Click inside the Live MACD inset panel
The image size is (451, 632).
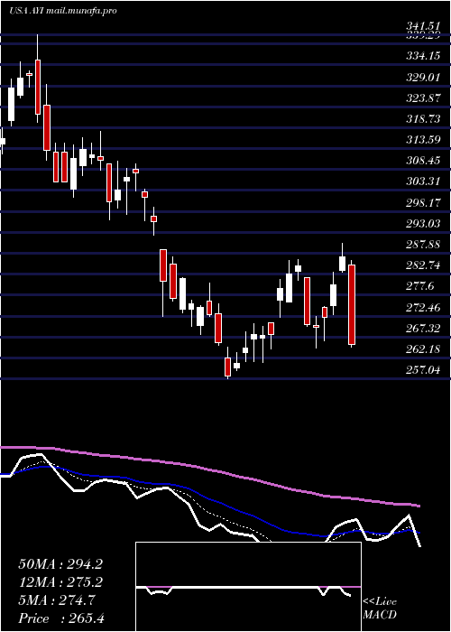[x=248, y=587]
